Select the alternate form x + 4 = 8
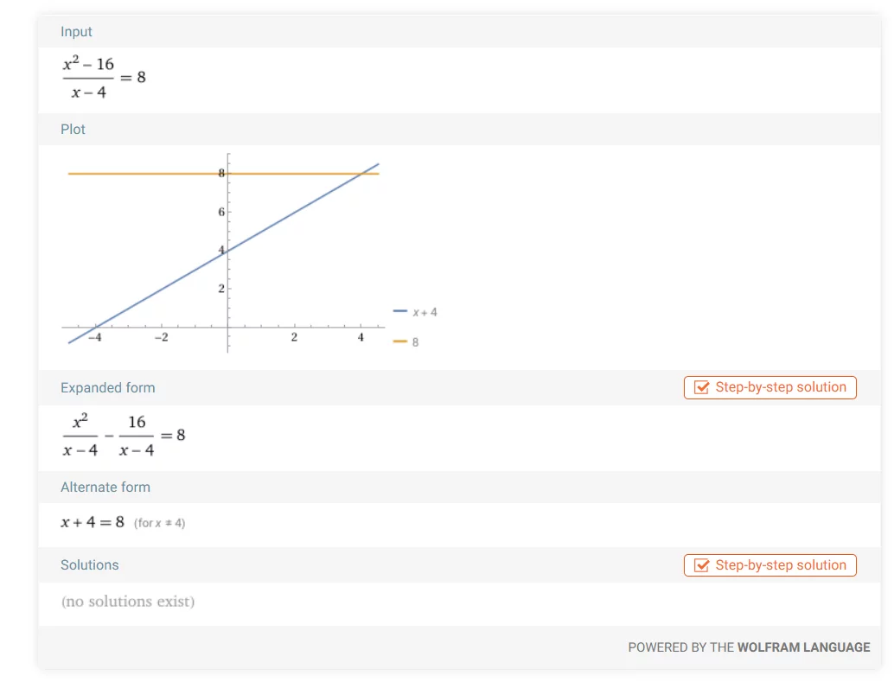The height and width of the screenshot is (682, 894). tap(93, 523)
